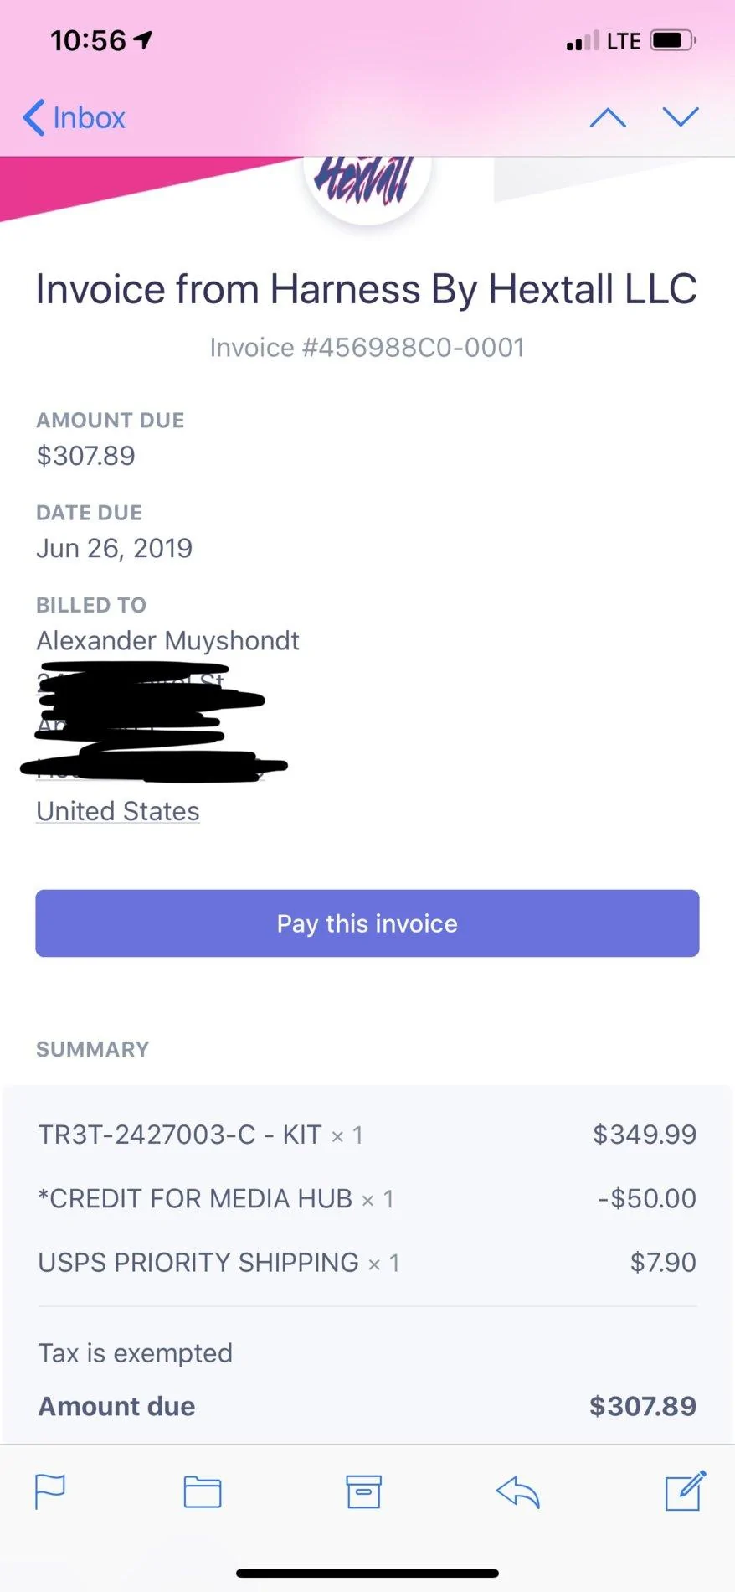Compose new message with pencil icon

[x=686, y=1491]
